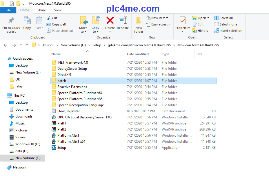Click the Setup breadcrumb in address bar
Screen dimensions: 269x176
97,45
